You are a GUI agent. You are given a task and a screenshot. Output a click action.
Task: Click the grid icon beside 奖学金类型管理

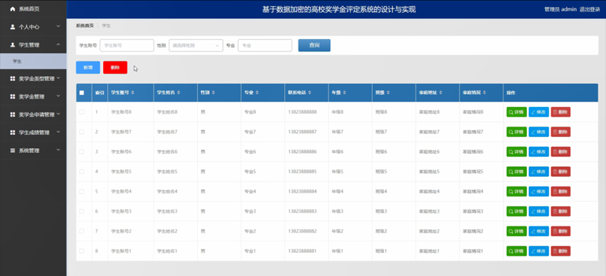(x=13, y=79)
